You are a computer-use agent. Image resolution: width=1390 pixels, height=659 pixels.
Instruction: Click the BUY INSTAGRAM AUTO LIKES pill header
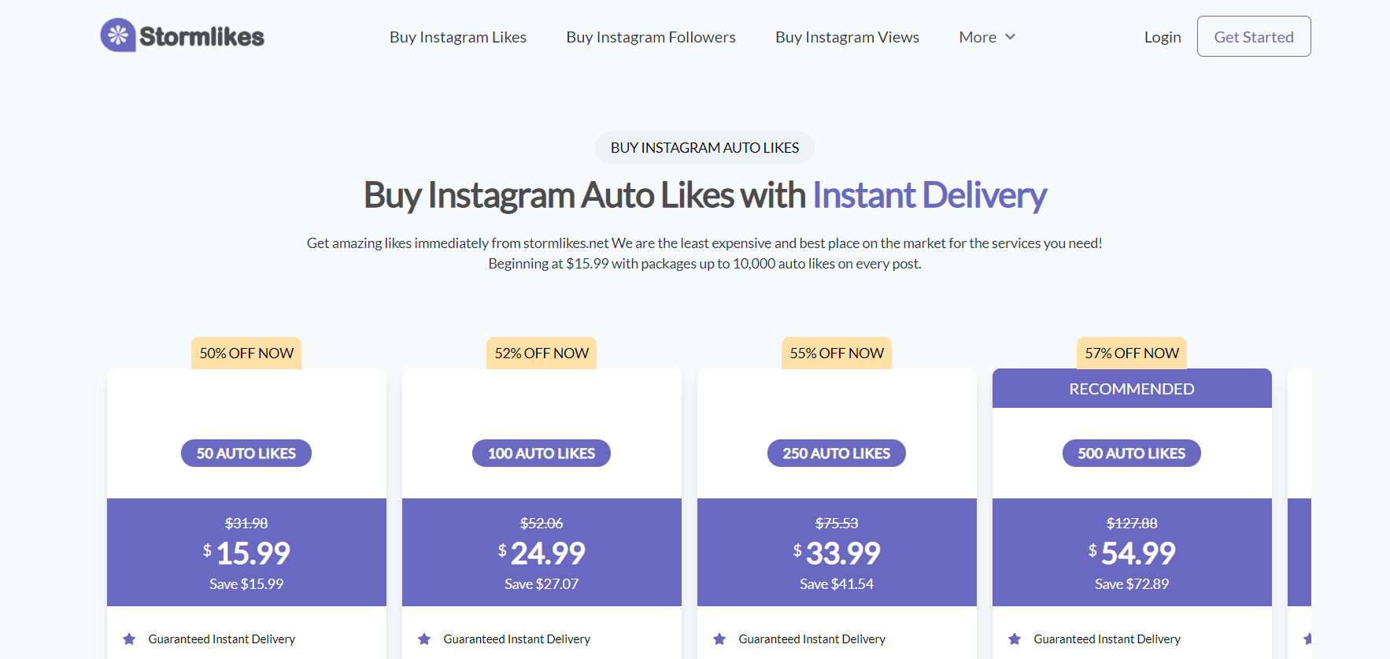[704, 147]
